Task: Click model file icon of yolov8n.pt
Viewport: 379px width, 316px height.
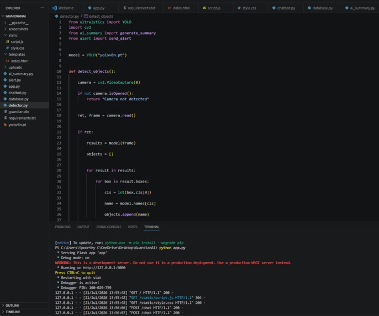Action: tap(5, 125)
